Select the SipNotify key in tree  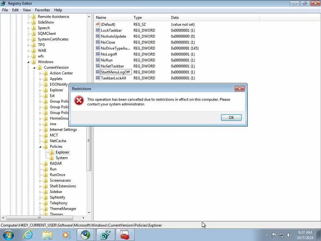pos(58,197)
